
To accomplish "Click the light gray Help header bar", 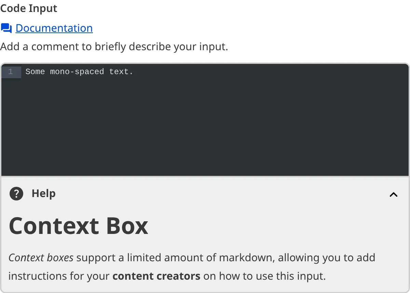I will (205, 194).
